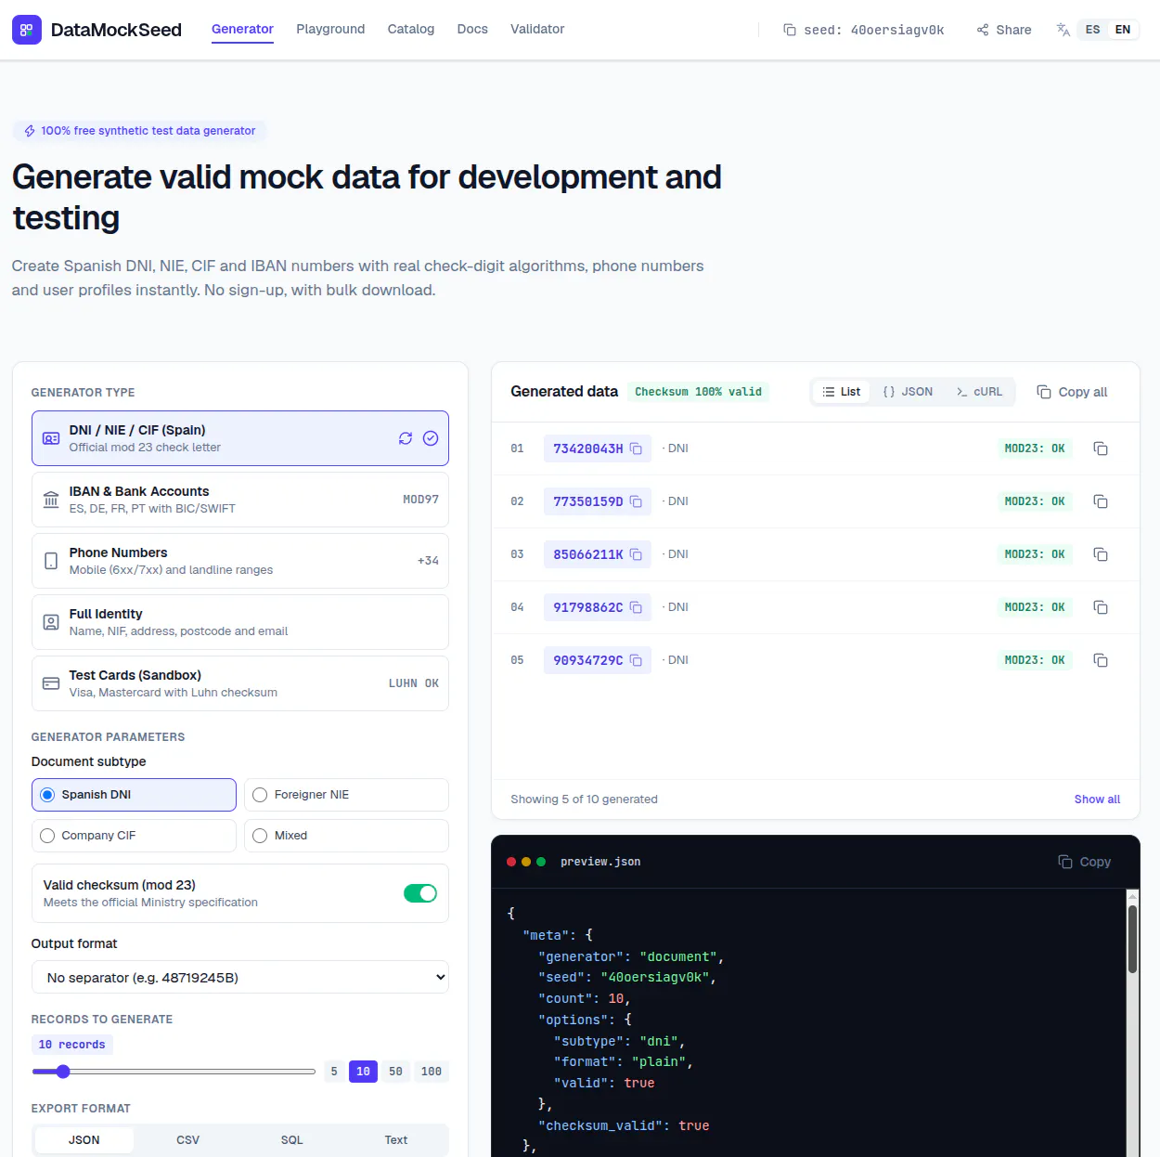Open the Validator tab
The image size is (1160, 1157).
537,30
